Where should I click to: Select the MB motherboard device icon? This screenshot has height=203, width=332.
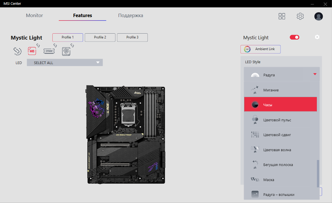(32, 51)
